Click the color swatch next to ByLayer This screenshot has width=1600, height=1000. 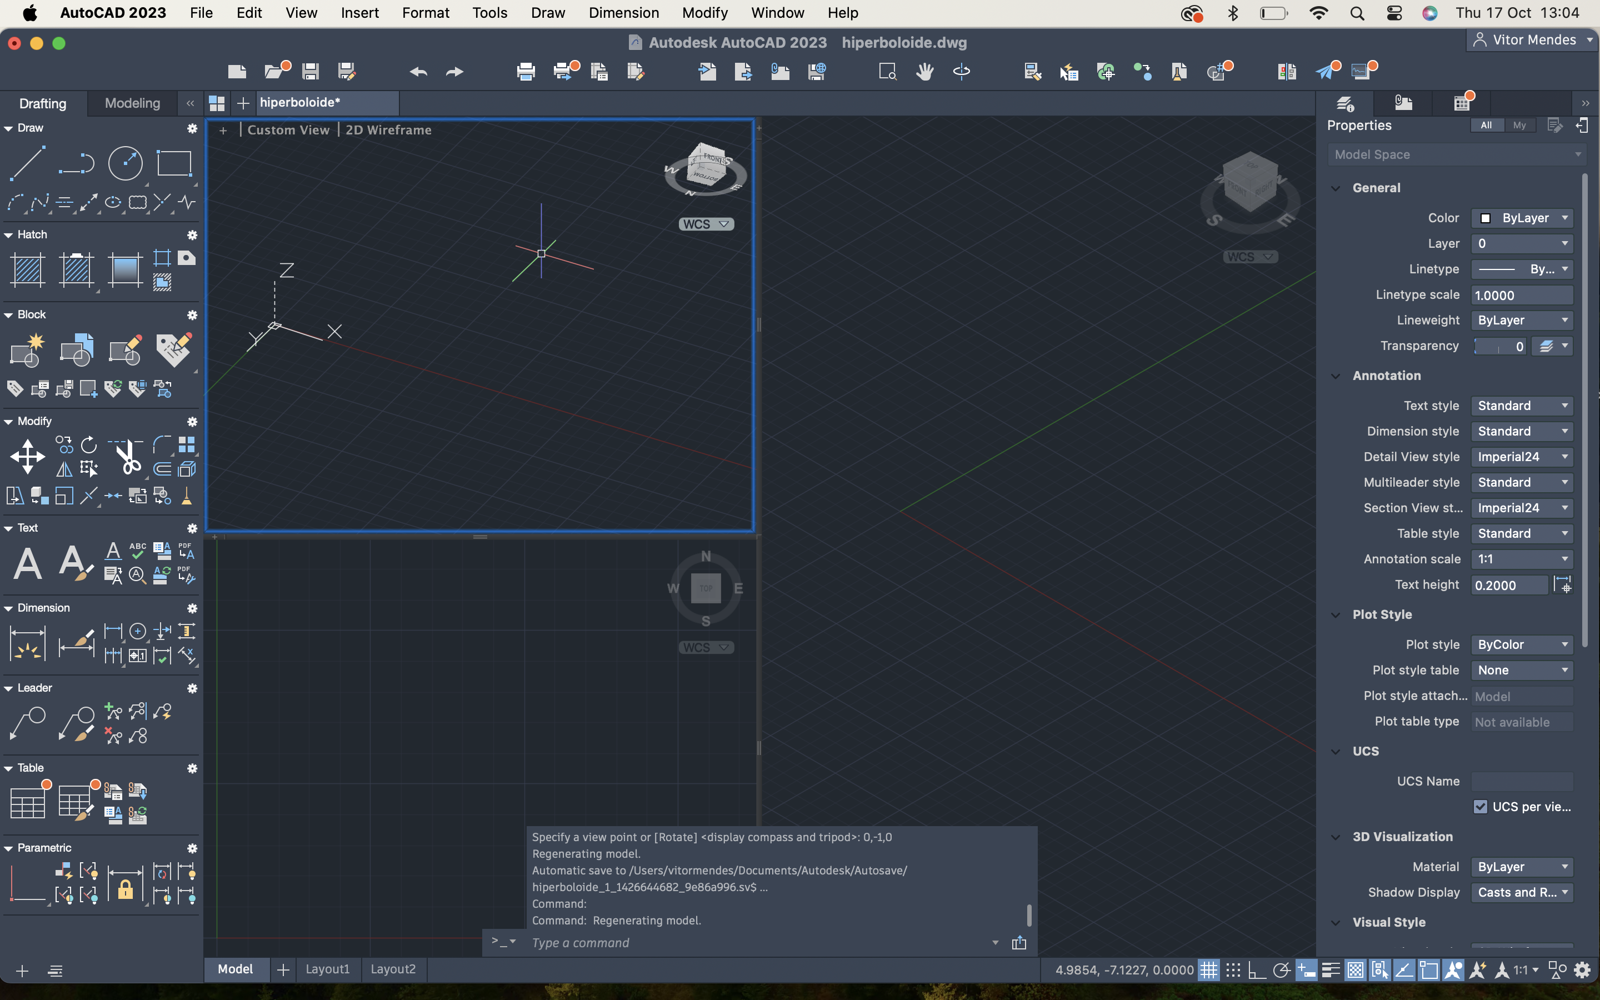(x=1485, y=218)
